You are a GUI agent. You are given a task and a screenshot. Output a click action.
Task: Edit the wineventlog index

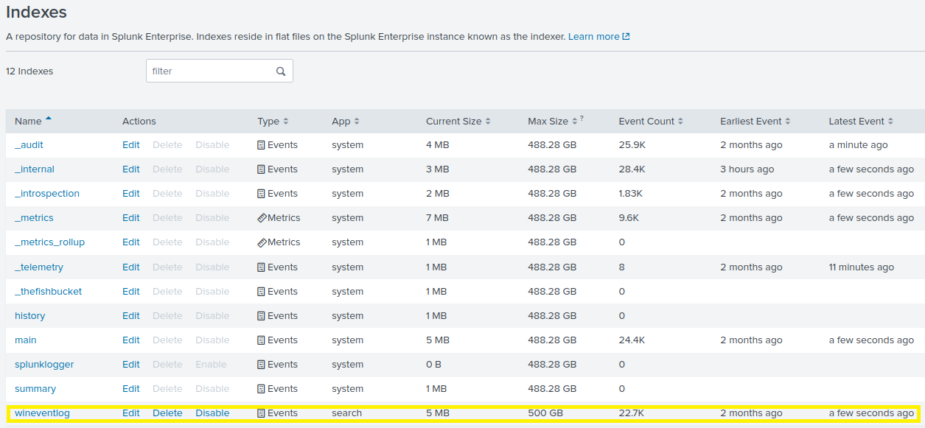131,413
